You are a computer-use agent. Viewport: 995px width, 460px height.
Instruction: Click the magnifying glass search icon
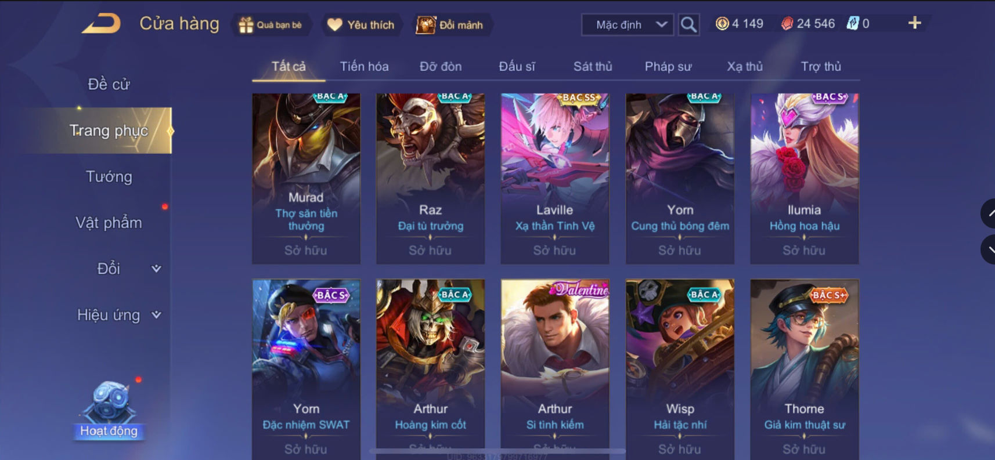click(688, 24)
